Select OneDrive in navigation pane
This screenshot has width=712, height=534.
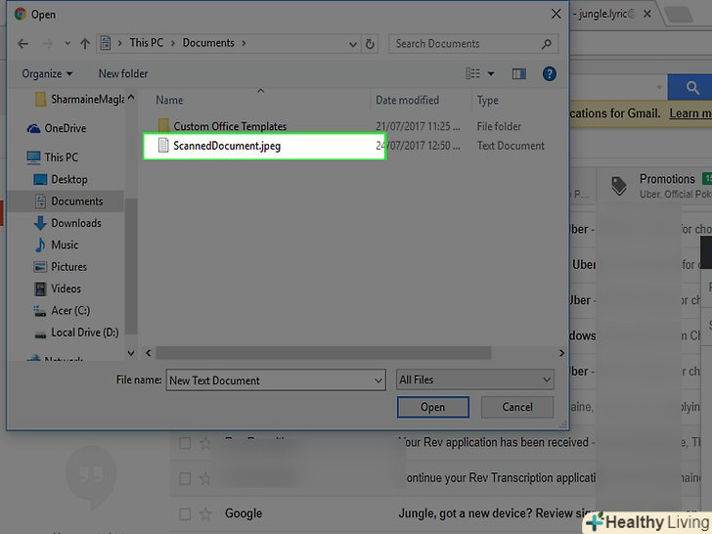click(65, 128)
